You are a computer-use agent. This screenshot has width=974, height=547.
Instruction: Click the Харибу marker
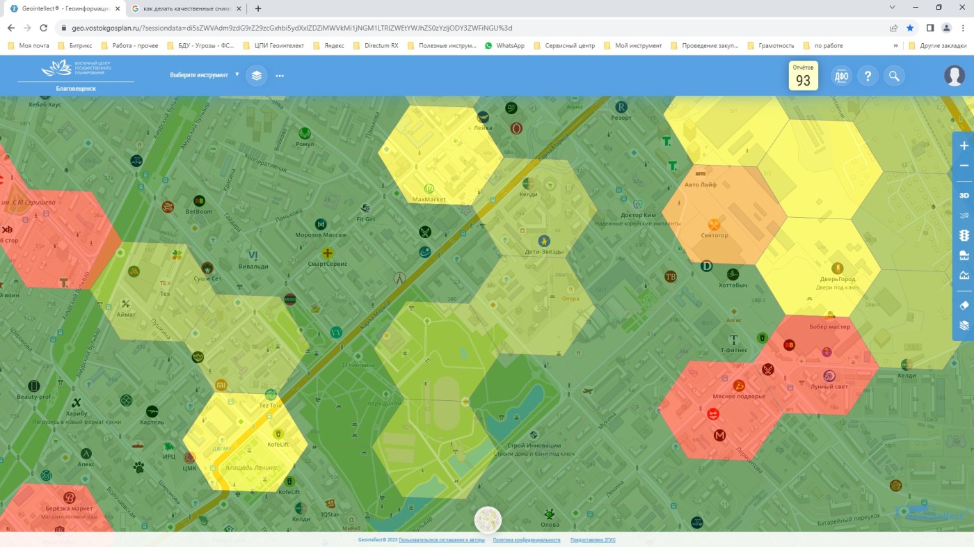(77, 402)
